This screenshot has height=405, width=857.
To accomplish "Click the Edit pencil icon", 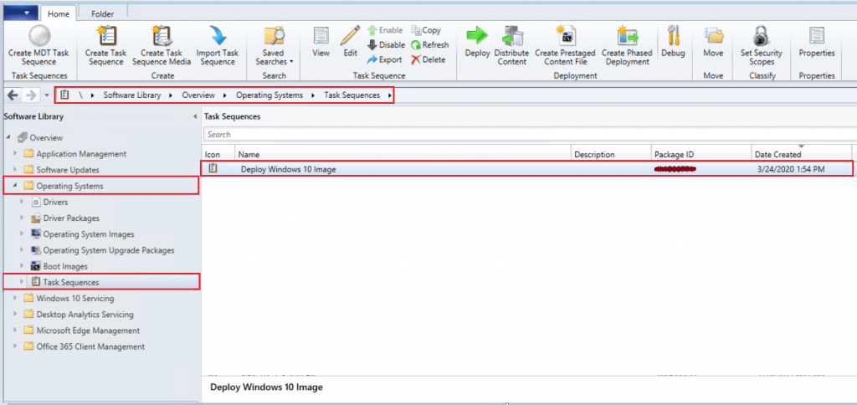I will [350, 35].
